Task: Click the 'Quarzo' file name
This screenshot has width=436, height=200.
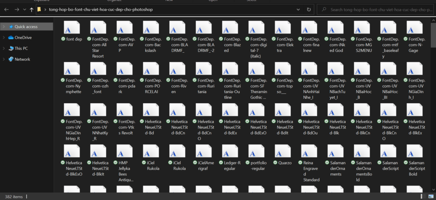Action: (x=285, y=163)
